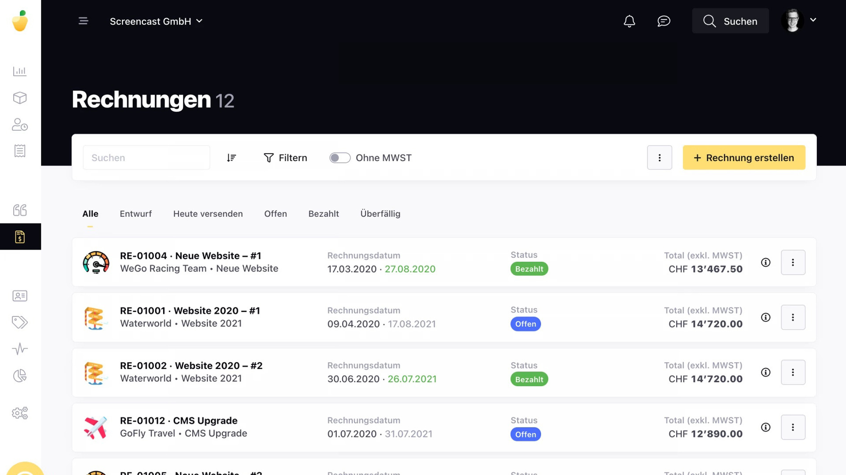The image size is (846, 475).
Task: Click the sort order icon next to search
Action: pyautogui.click(x=231, y=158)
